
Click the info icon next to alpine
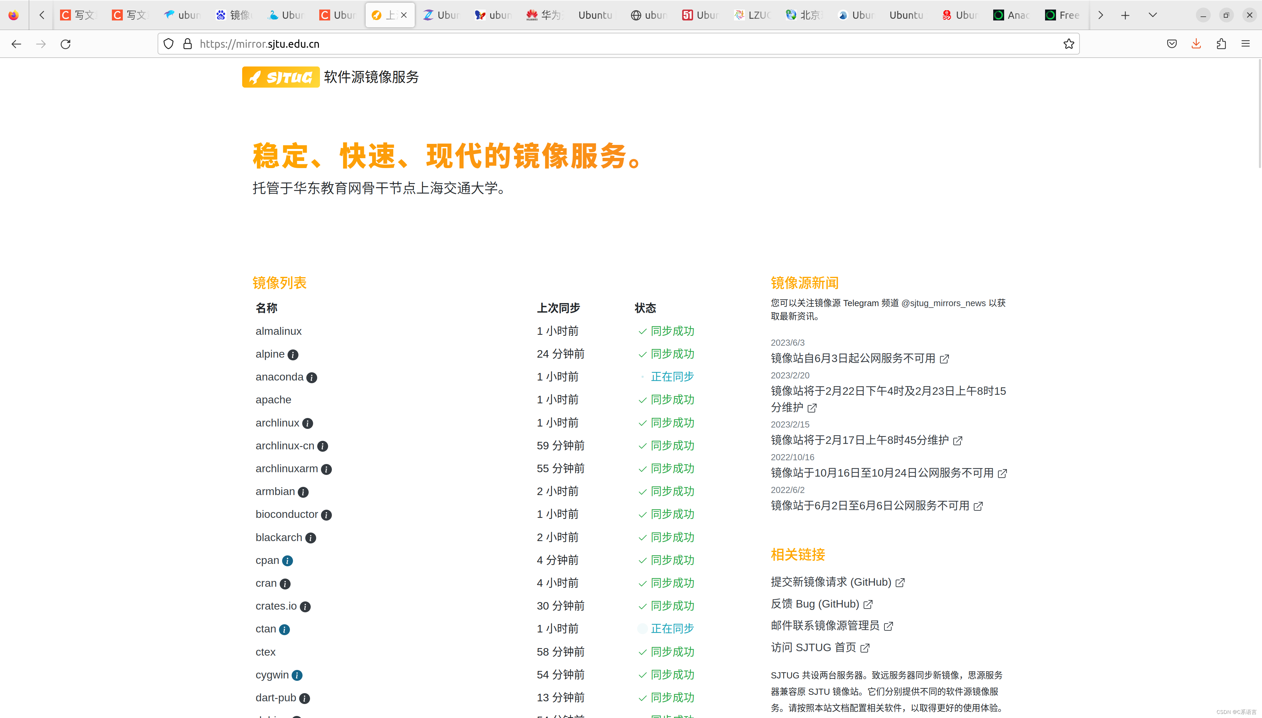pos(293,355)
